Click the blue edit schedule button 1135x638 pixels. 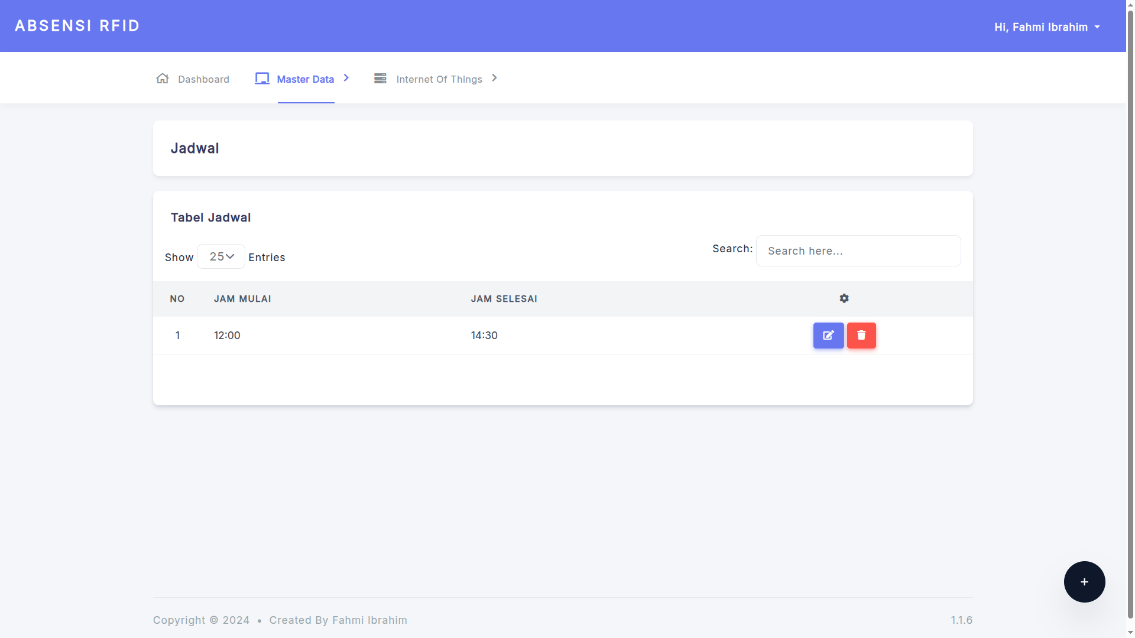tap(828, 336)
